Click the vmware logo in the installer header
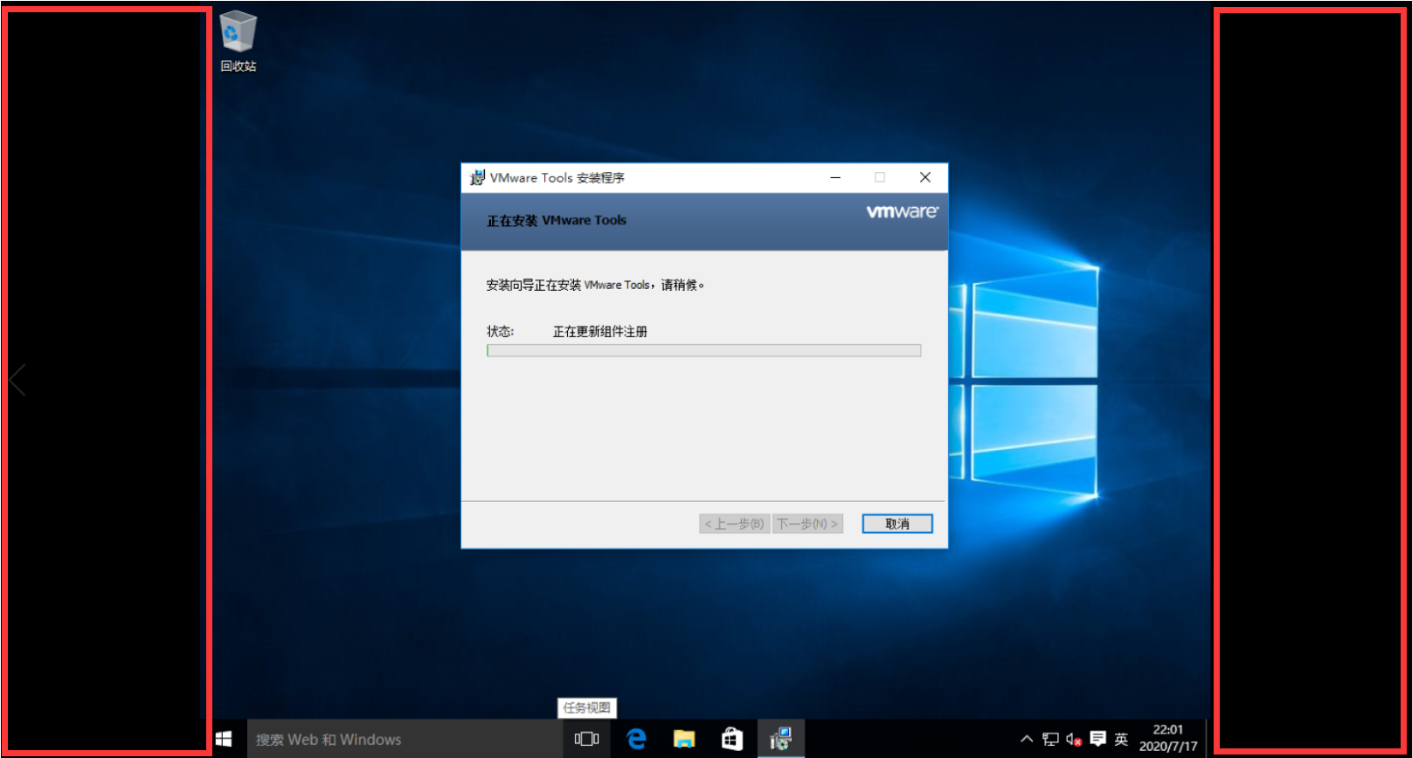1412x758 pixels. [903, 211]
